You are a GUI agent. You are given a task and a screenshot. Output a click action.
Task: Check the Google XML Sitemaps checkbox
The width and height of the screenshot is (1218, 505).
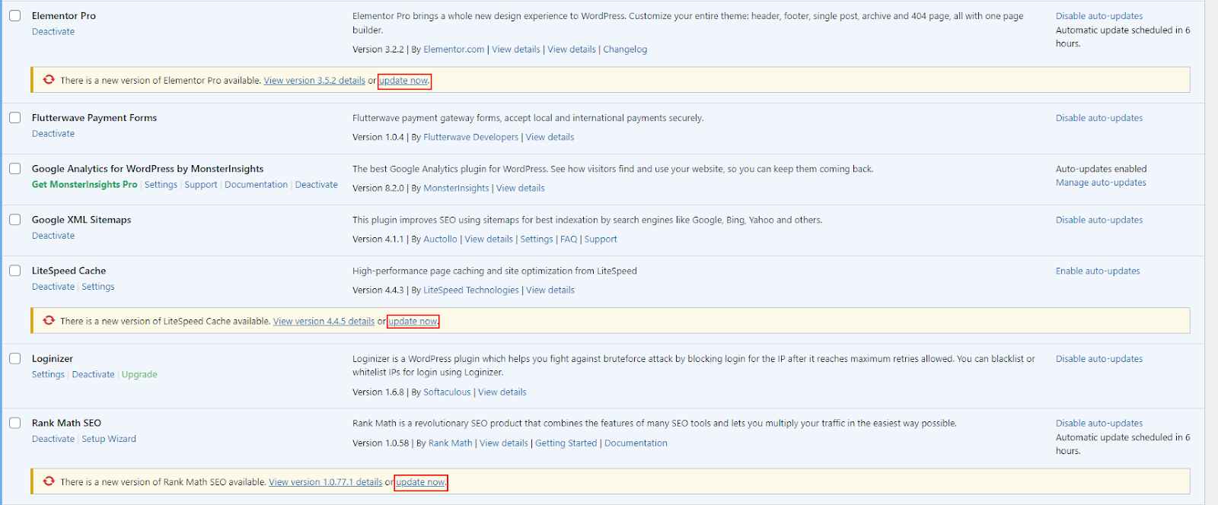tap(14, 219)
